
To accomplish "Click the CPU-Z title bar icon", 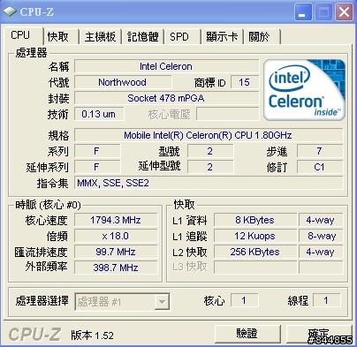I will 10,11.
